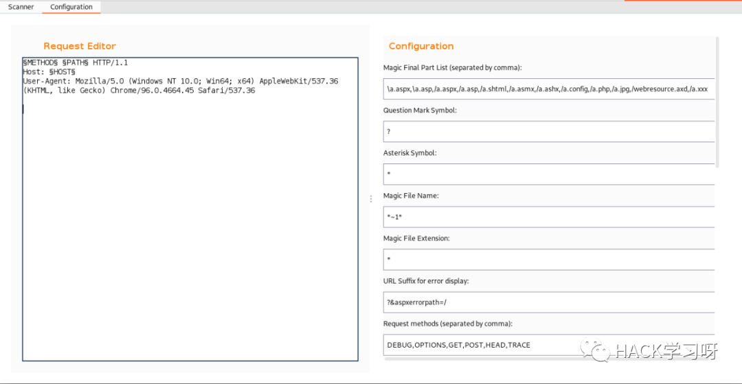Grab the three-dot split pane divider handle
This screenshot has height=384, width=742.
[370, 199]
